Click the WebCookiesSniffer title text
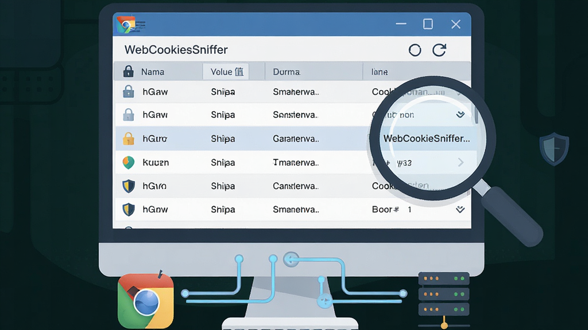Viewport: 588px width, 330px height. point(176,50)
